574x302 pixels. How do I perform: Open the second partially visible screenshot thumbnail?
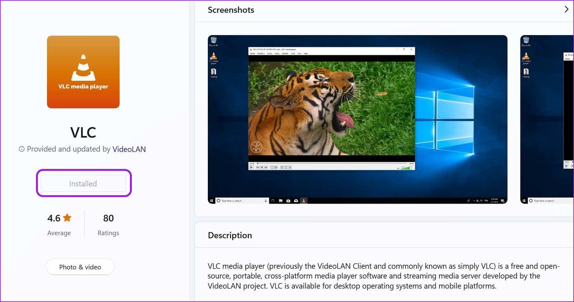547,119
